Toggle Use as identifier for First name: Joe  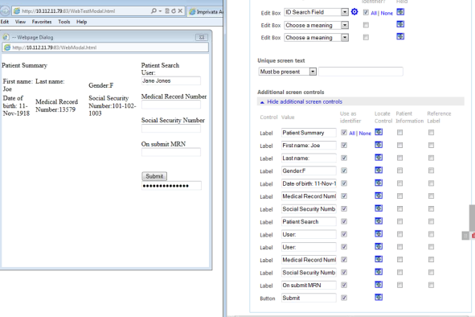[344, 146]
